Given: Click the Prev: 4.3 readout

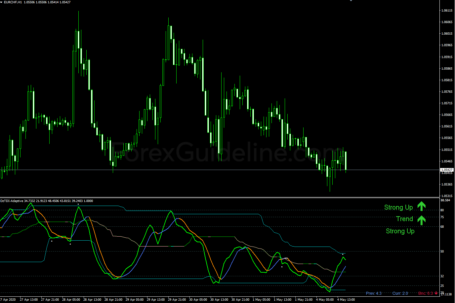Looking at the screenshot, I should point(374,293).
